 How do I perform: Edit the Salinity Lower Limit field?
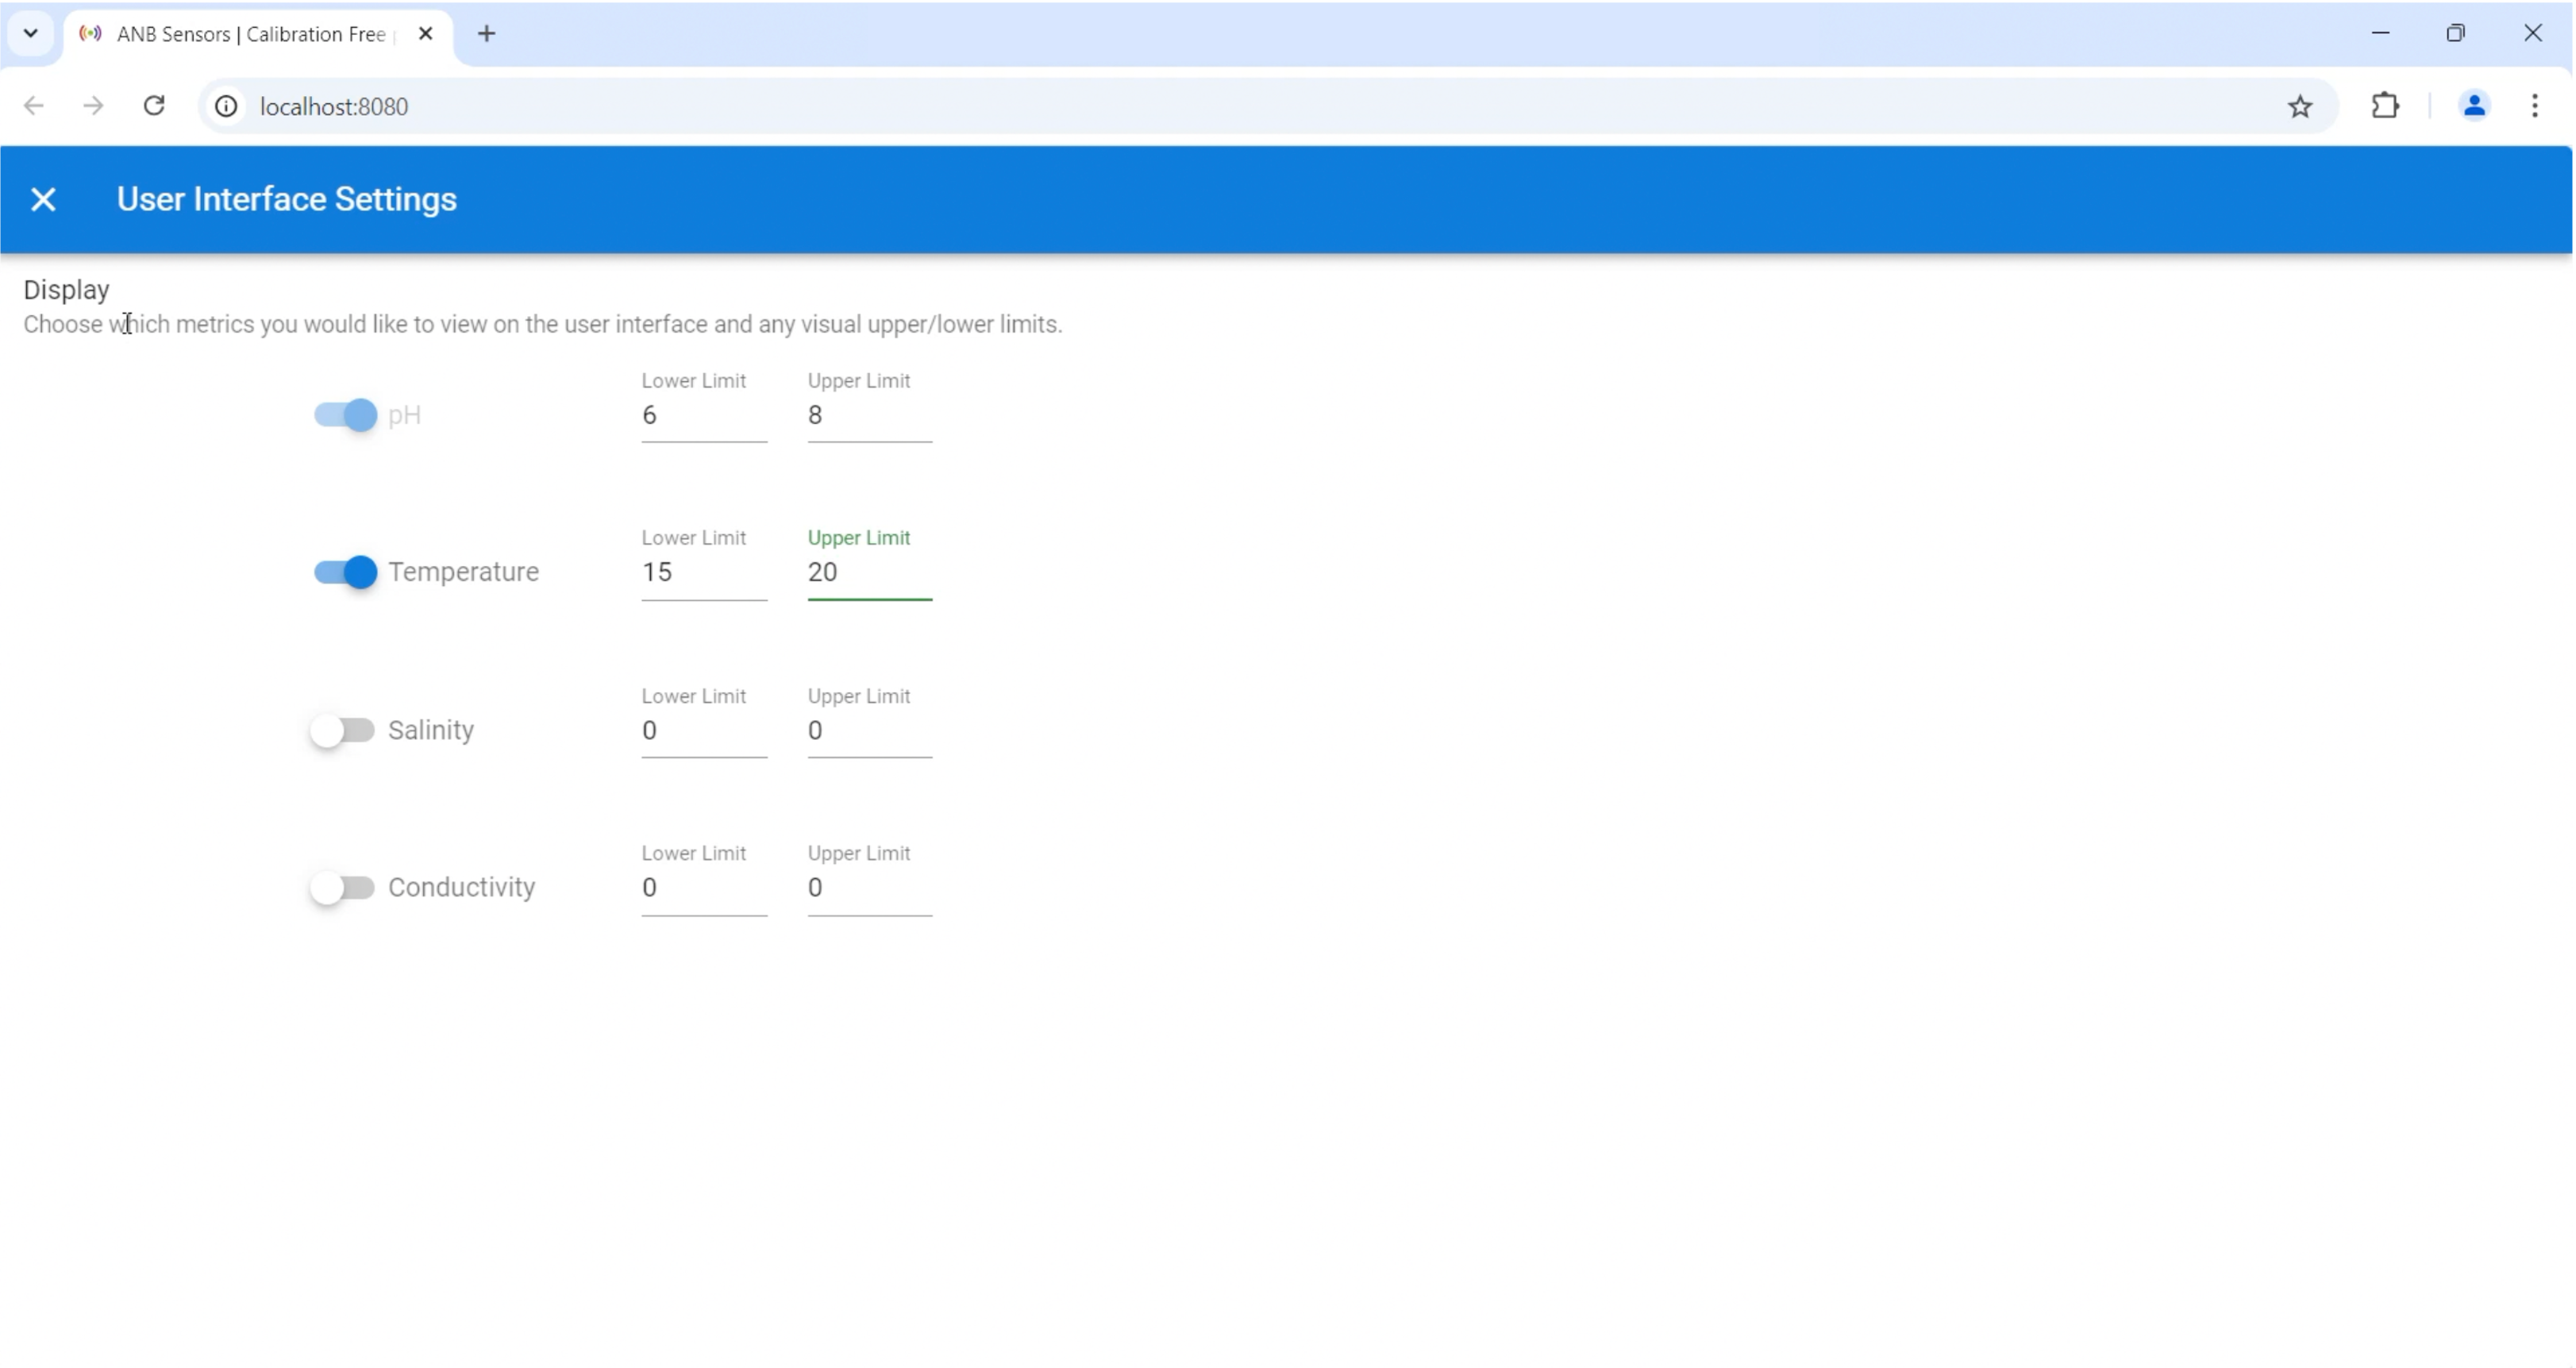coord(704,730)
